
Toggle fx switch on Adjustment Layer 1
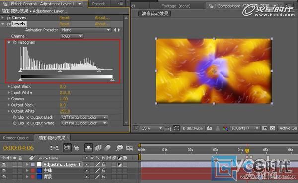click(103, 164)
